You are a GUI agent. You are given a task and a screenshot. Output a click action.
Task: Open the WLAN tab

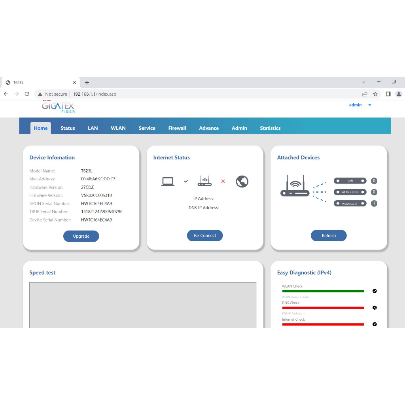(118, 128)
